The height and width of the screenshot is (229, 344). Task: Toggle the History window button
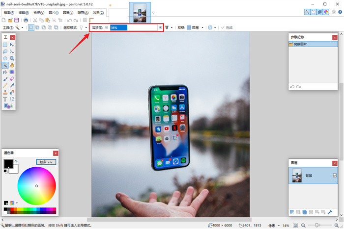pos(313,12)
